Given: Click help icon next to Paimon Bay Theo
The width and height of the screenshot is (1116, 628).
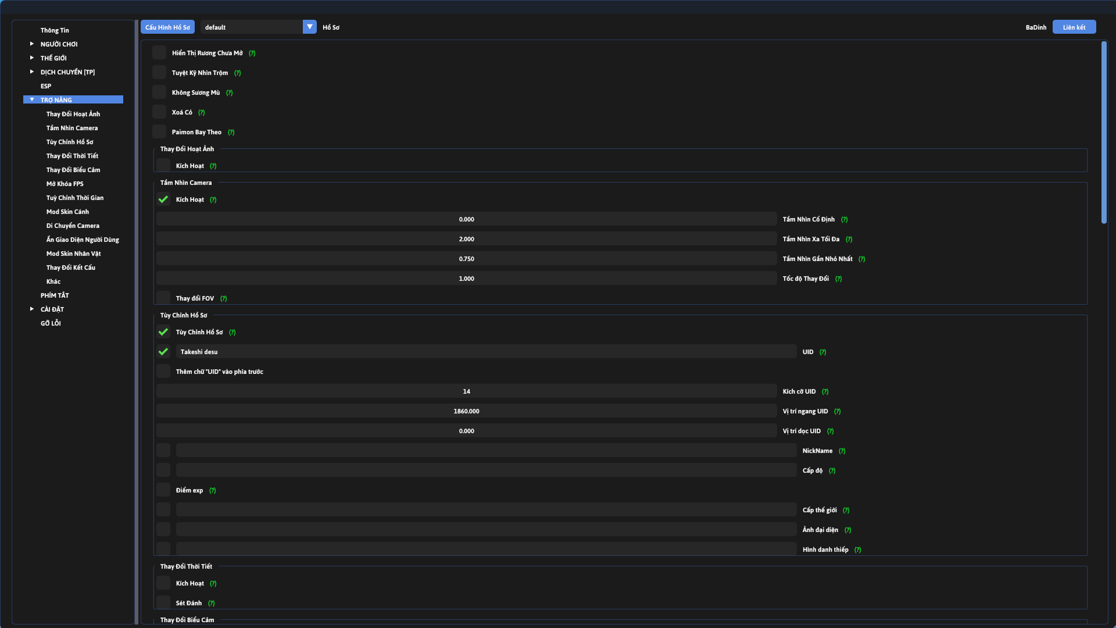Looking at the screenshot, I should click(231, 133).
